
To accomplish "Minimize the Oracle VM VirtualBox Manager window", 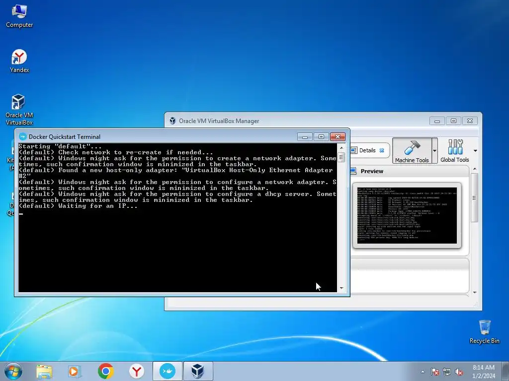I will point(437,121).
